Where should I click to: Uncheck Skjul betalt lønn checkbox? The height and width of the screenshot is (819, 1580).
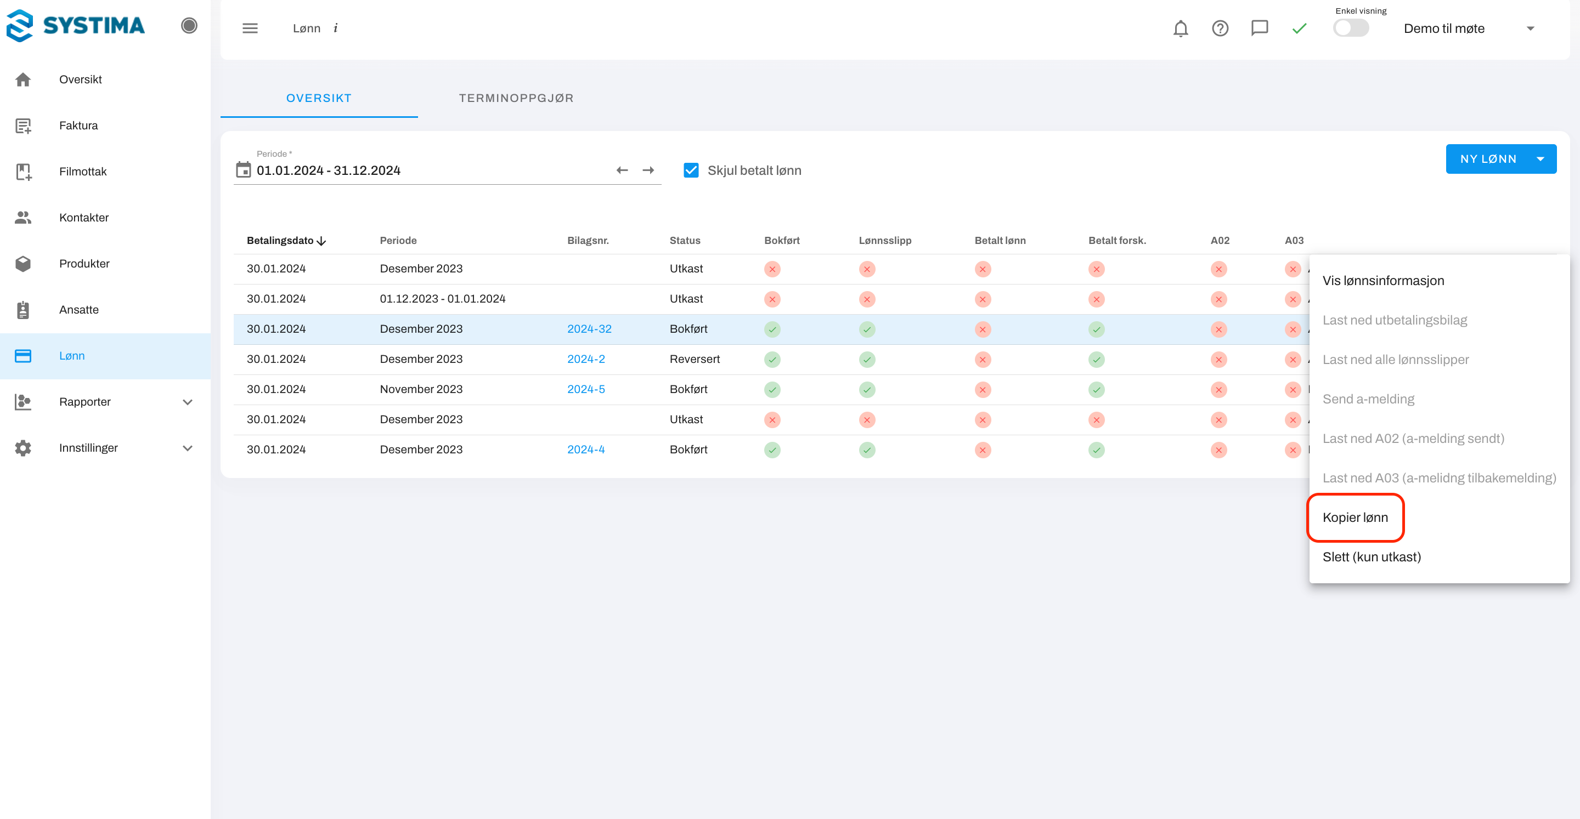(691, 170)
